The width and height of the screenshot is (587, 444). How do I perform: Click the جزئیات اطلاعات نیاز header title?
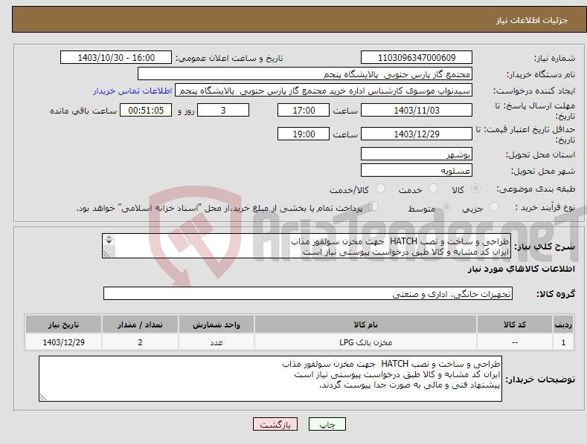click(532, 20)
